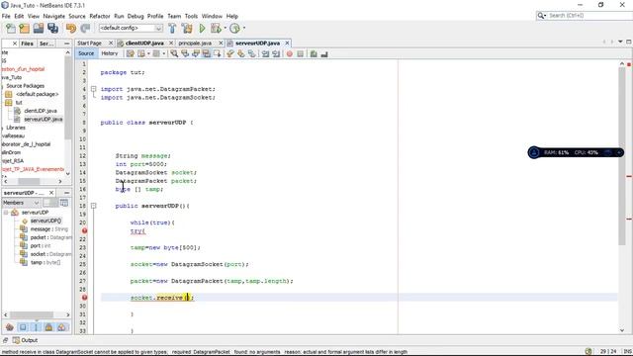The width and height of the screenshot is (633, 356).
Task: Click the New File toolbar icon
Action: point(11,29)
